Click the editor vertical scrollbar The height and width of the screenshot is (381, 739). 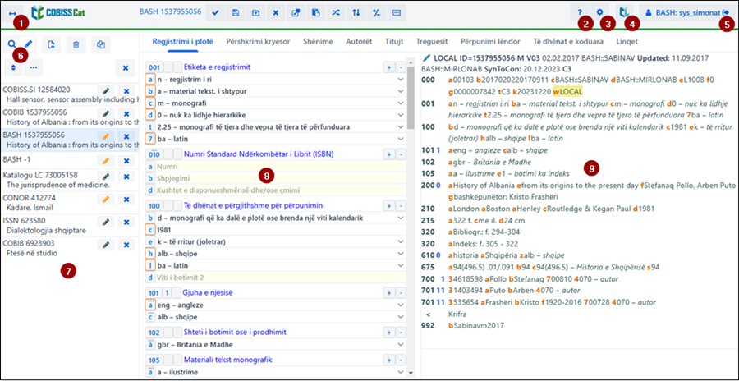pos(410,96)
